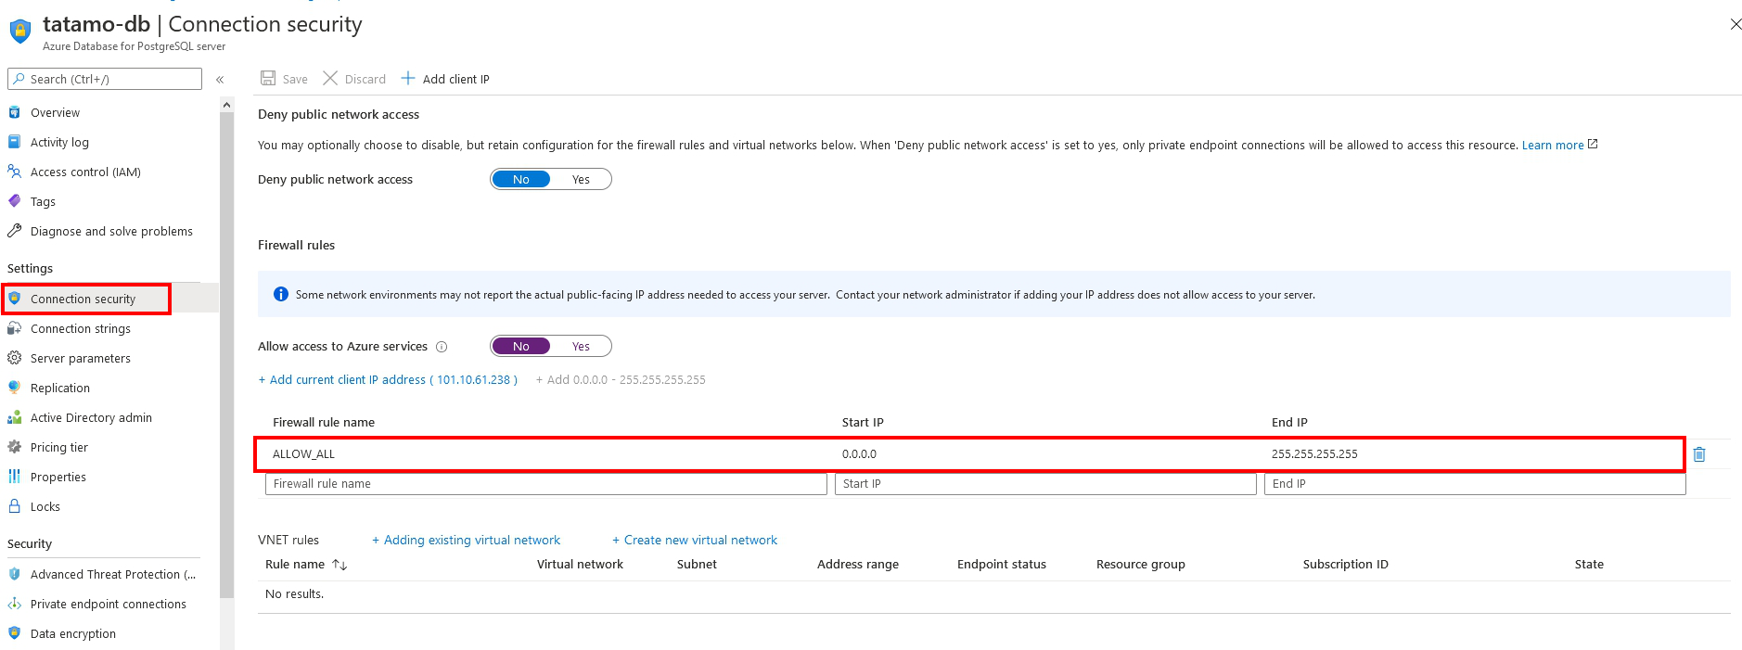This screenshot has height=650, width=1742.
Task: Click the Pricing tier gear icon
Action: [x=15, y=447]
